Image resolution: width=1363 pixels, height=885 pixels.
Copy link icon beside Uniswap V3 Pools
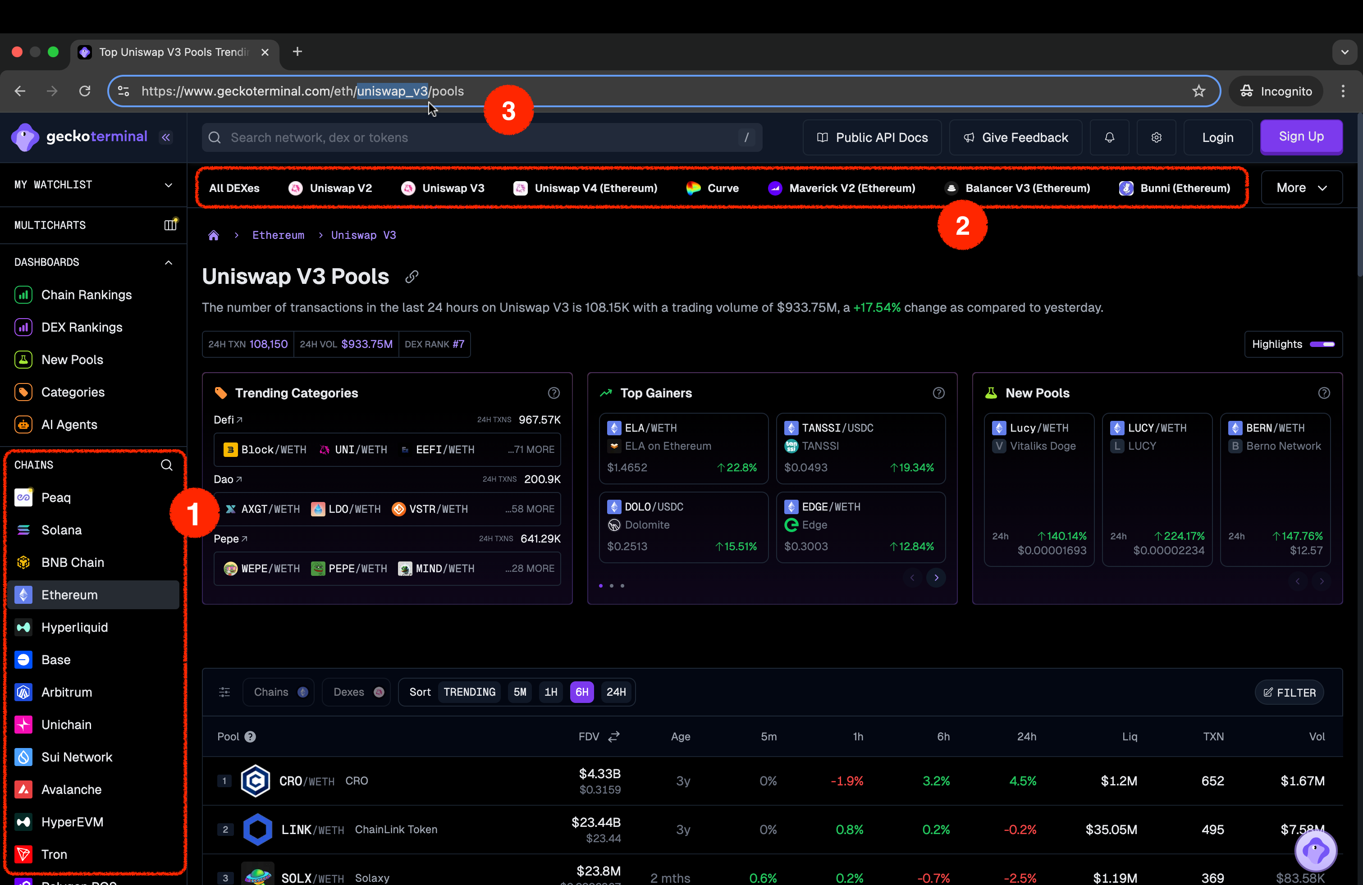[412, 277]
